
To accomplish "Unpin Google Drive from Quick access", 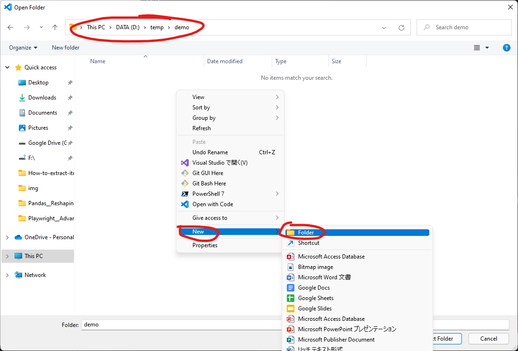I will 70,142.
